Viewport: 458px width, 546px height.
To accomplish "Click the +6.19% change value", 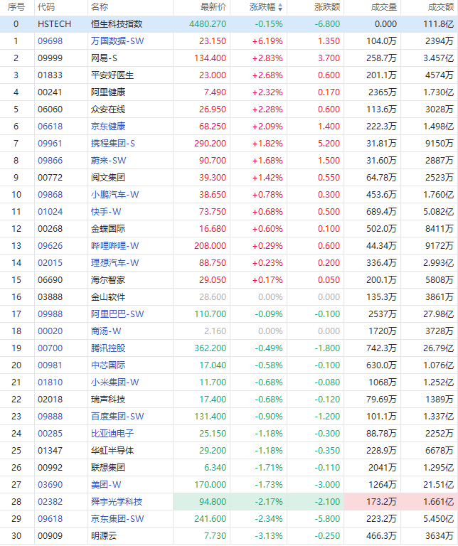I will 267,41.
